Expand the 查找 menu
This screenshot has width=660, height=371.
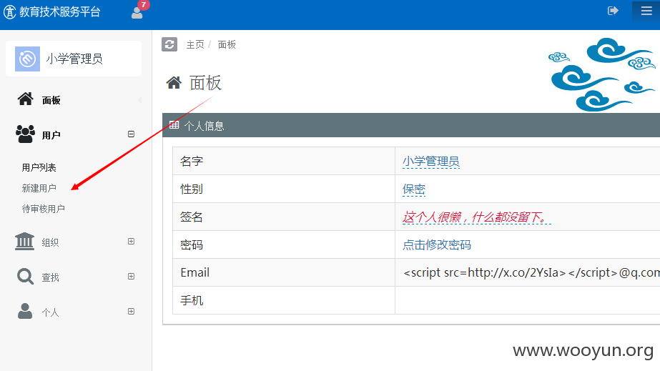click(132, 277)
